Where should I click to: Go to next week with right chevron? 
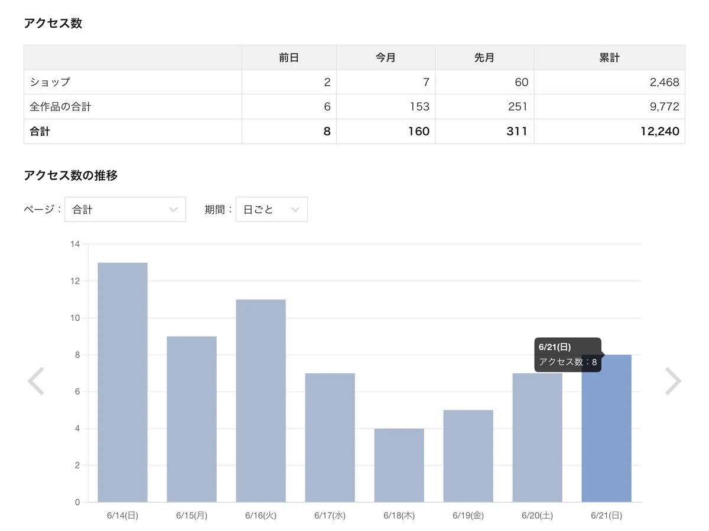point(673,381)
